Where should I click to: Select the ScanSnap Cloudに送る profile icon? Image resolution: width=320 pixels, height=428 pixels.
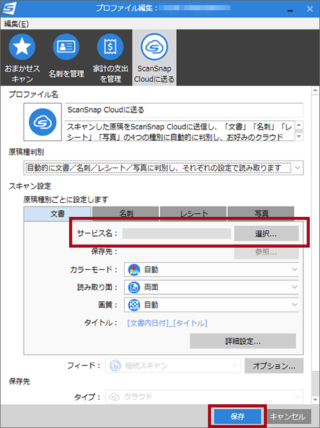click(154, 47)
